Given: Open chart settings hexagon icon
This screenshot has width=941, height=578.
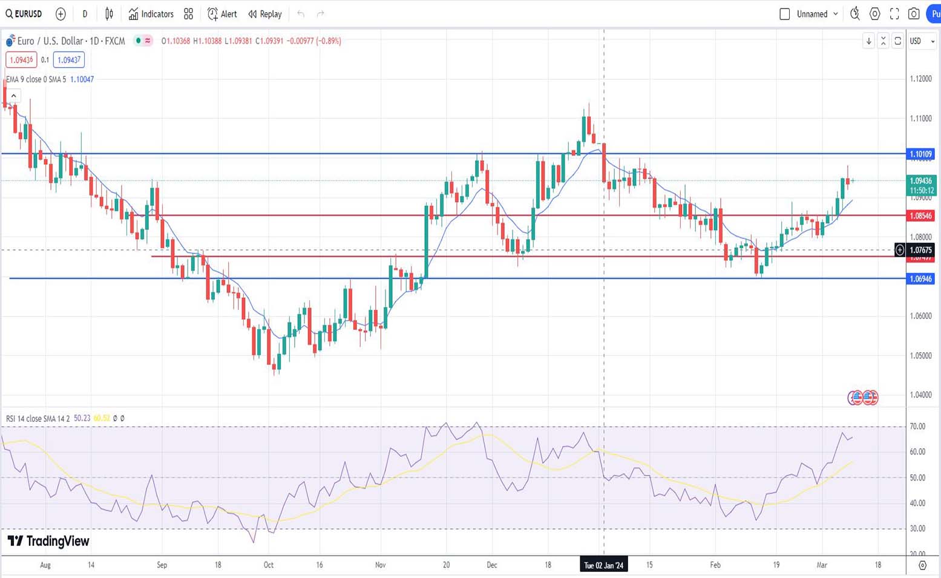Looking at the screenshot, I should point(874,14).
